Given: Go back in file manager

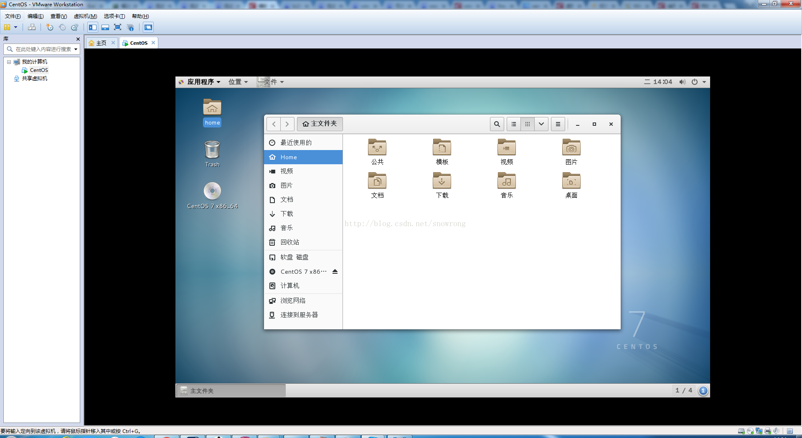Looking at the screenshot, I should (x=274, y=124).
